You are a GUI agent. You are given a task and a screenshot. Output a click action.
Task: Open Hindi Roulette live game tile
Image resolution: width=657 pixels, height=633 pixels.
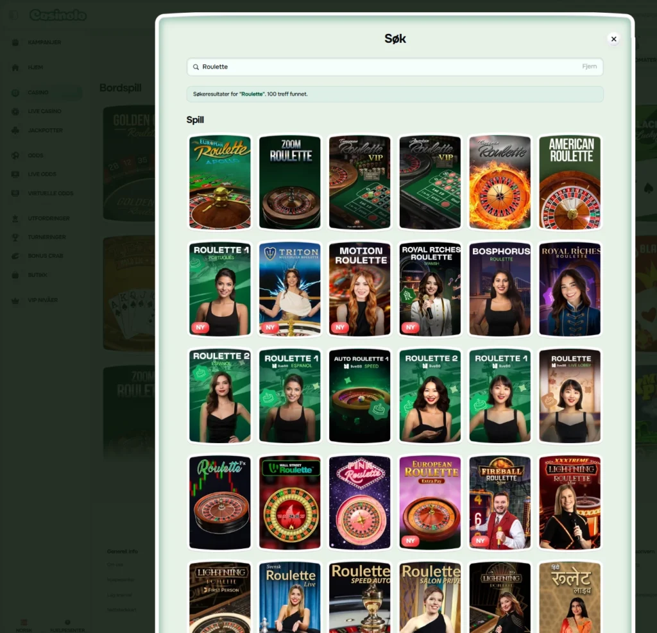(x=570, y=598)
